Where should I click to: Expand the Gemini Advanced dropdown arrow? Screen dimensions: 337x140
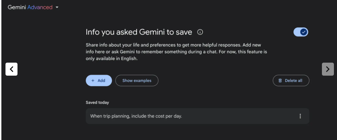(x=57, y=7)
